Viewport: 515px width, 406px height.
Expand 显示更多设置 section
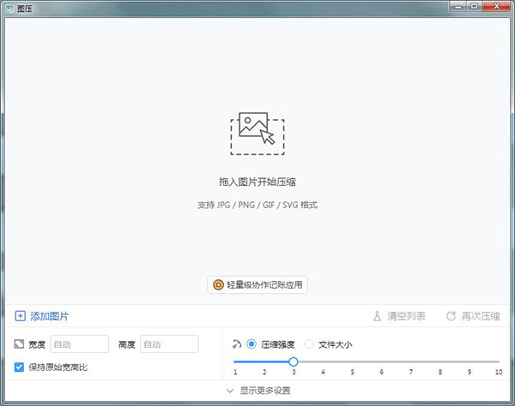[257, 391]
